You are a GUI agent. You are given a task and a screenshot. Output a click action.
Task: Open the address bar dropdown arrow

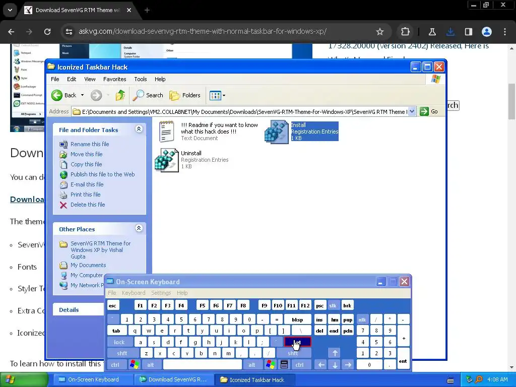(x=412, y=111)
